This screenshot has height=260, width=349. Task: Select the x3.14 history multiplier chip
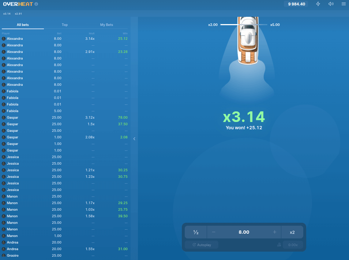coord(7,14)
